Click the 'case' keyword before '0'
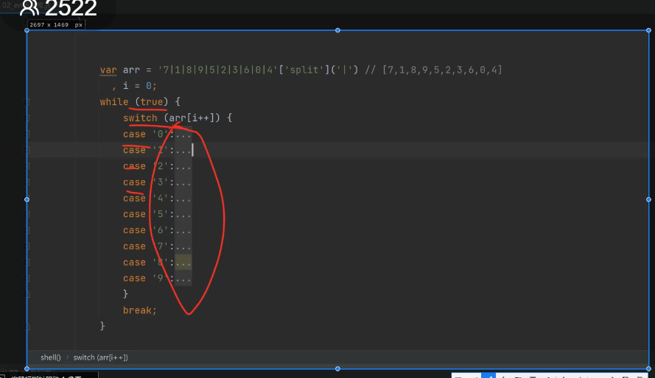 134,134
